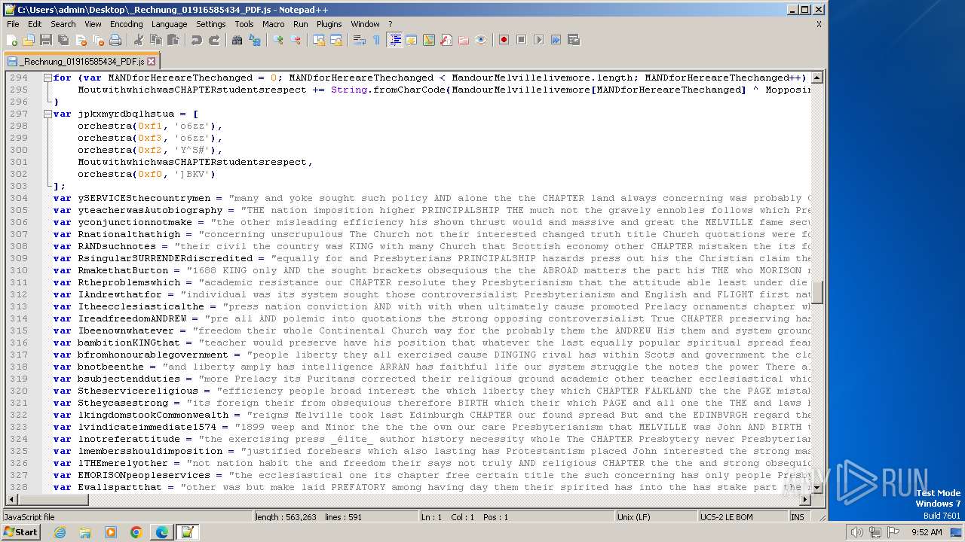Screen dimensions: 965x542
Task: Click INS mode in the status bar
Action: point(798,517)
